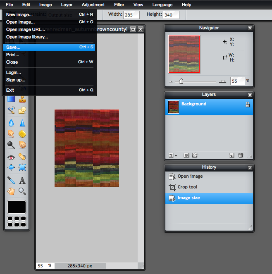Screen dimensions: 272x274
Task: Open layer styles in Layers panel
Action: [195, 155]
